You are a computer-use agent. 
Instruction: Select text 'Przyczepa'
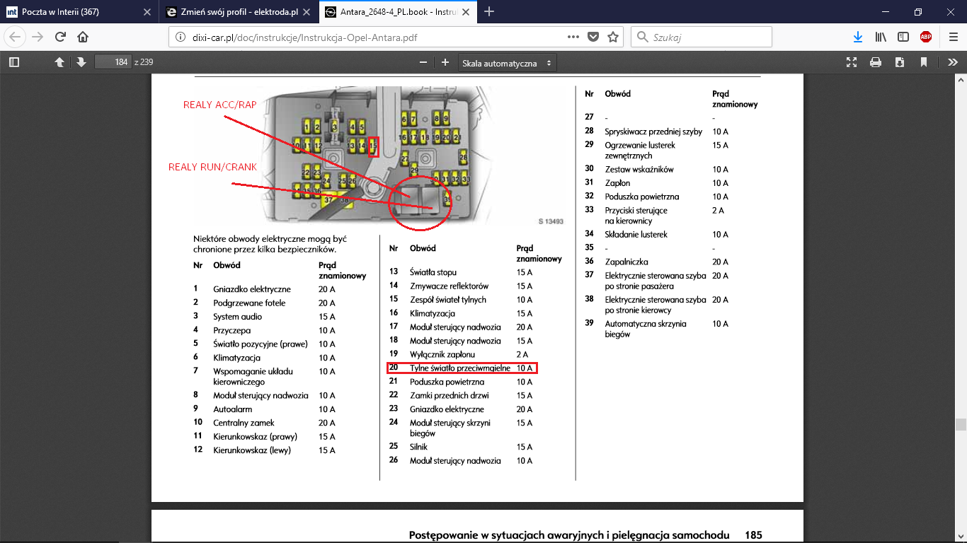pyautogui.click(x=232, y=330)
